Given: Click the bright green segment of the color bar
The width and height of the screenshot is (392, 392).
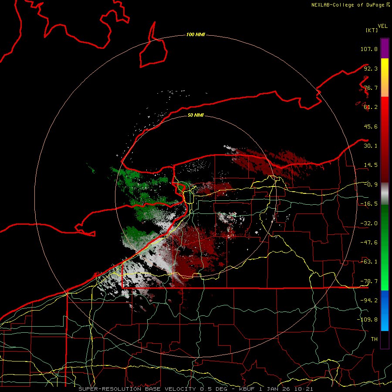Looking at the screenshot, I should coord(385,247).
